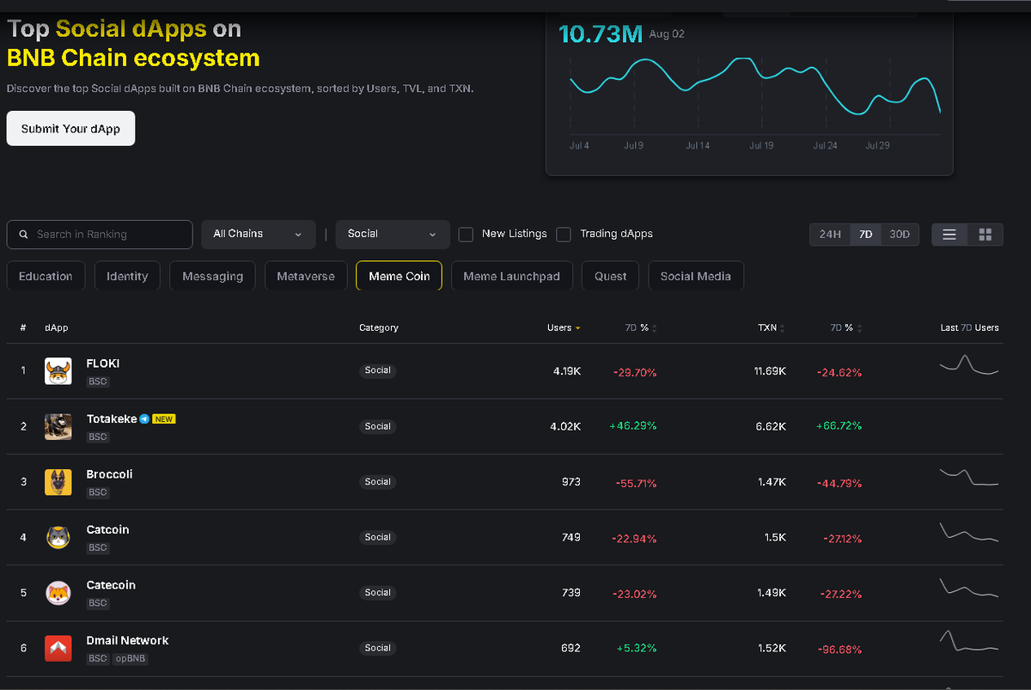
Task: Open the Totakeke dApp logo
Action: point(58,426)
